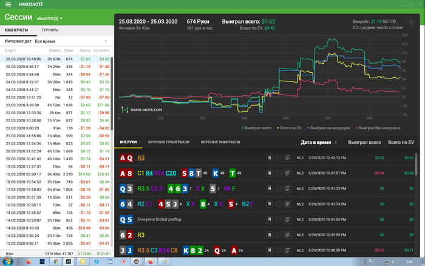
Task: Play the A8 hand with round play button
Action: coord(279,173)
